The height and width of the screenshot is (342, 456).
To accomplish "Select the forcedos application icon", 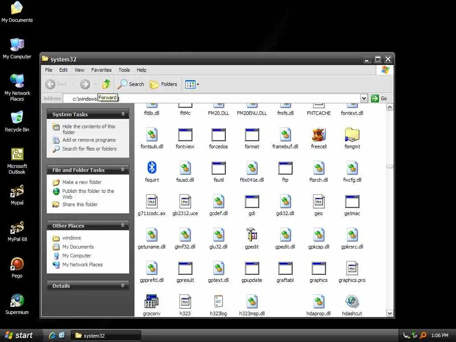I will [218, 135].
